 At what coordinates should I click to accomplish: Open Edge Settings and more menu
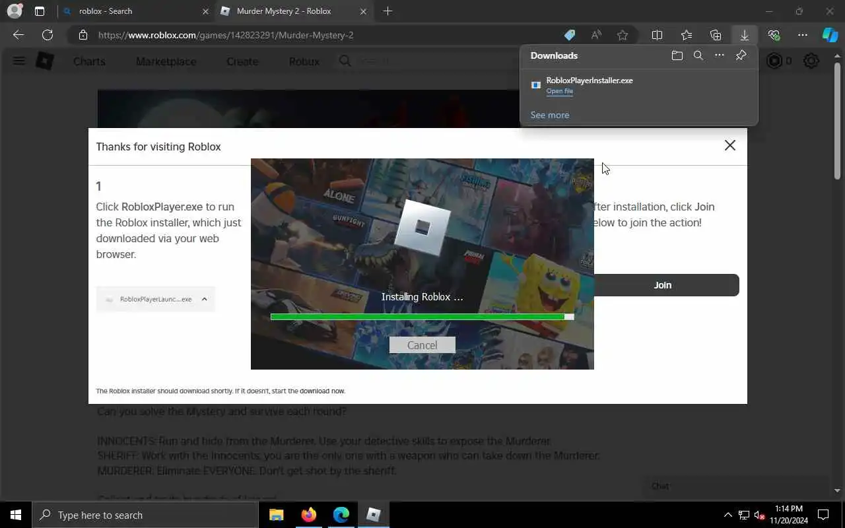point(803,35)
